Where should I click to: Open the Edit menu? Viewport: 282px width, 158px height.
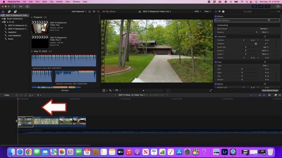coord(31,2)
